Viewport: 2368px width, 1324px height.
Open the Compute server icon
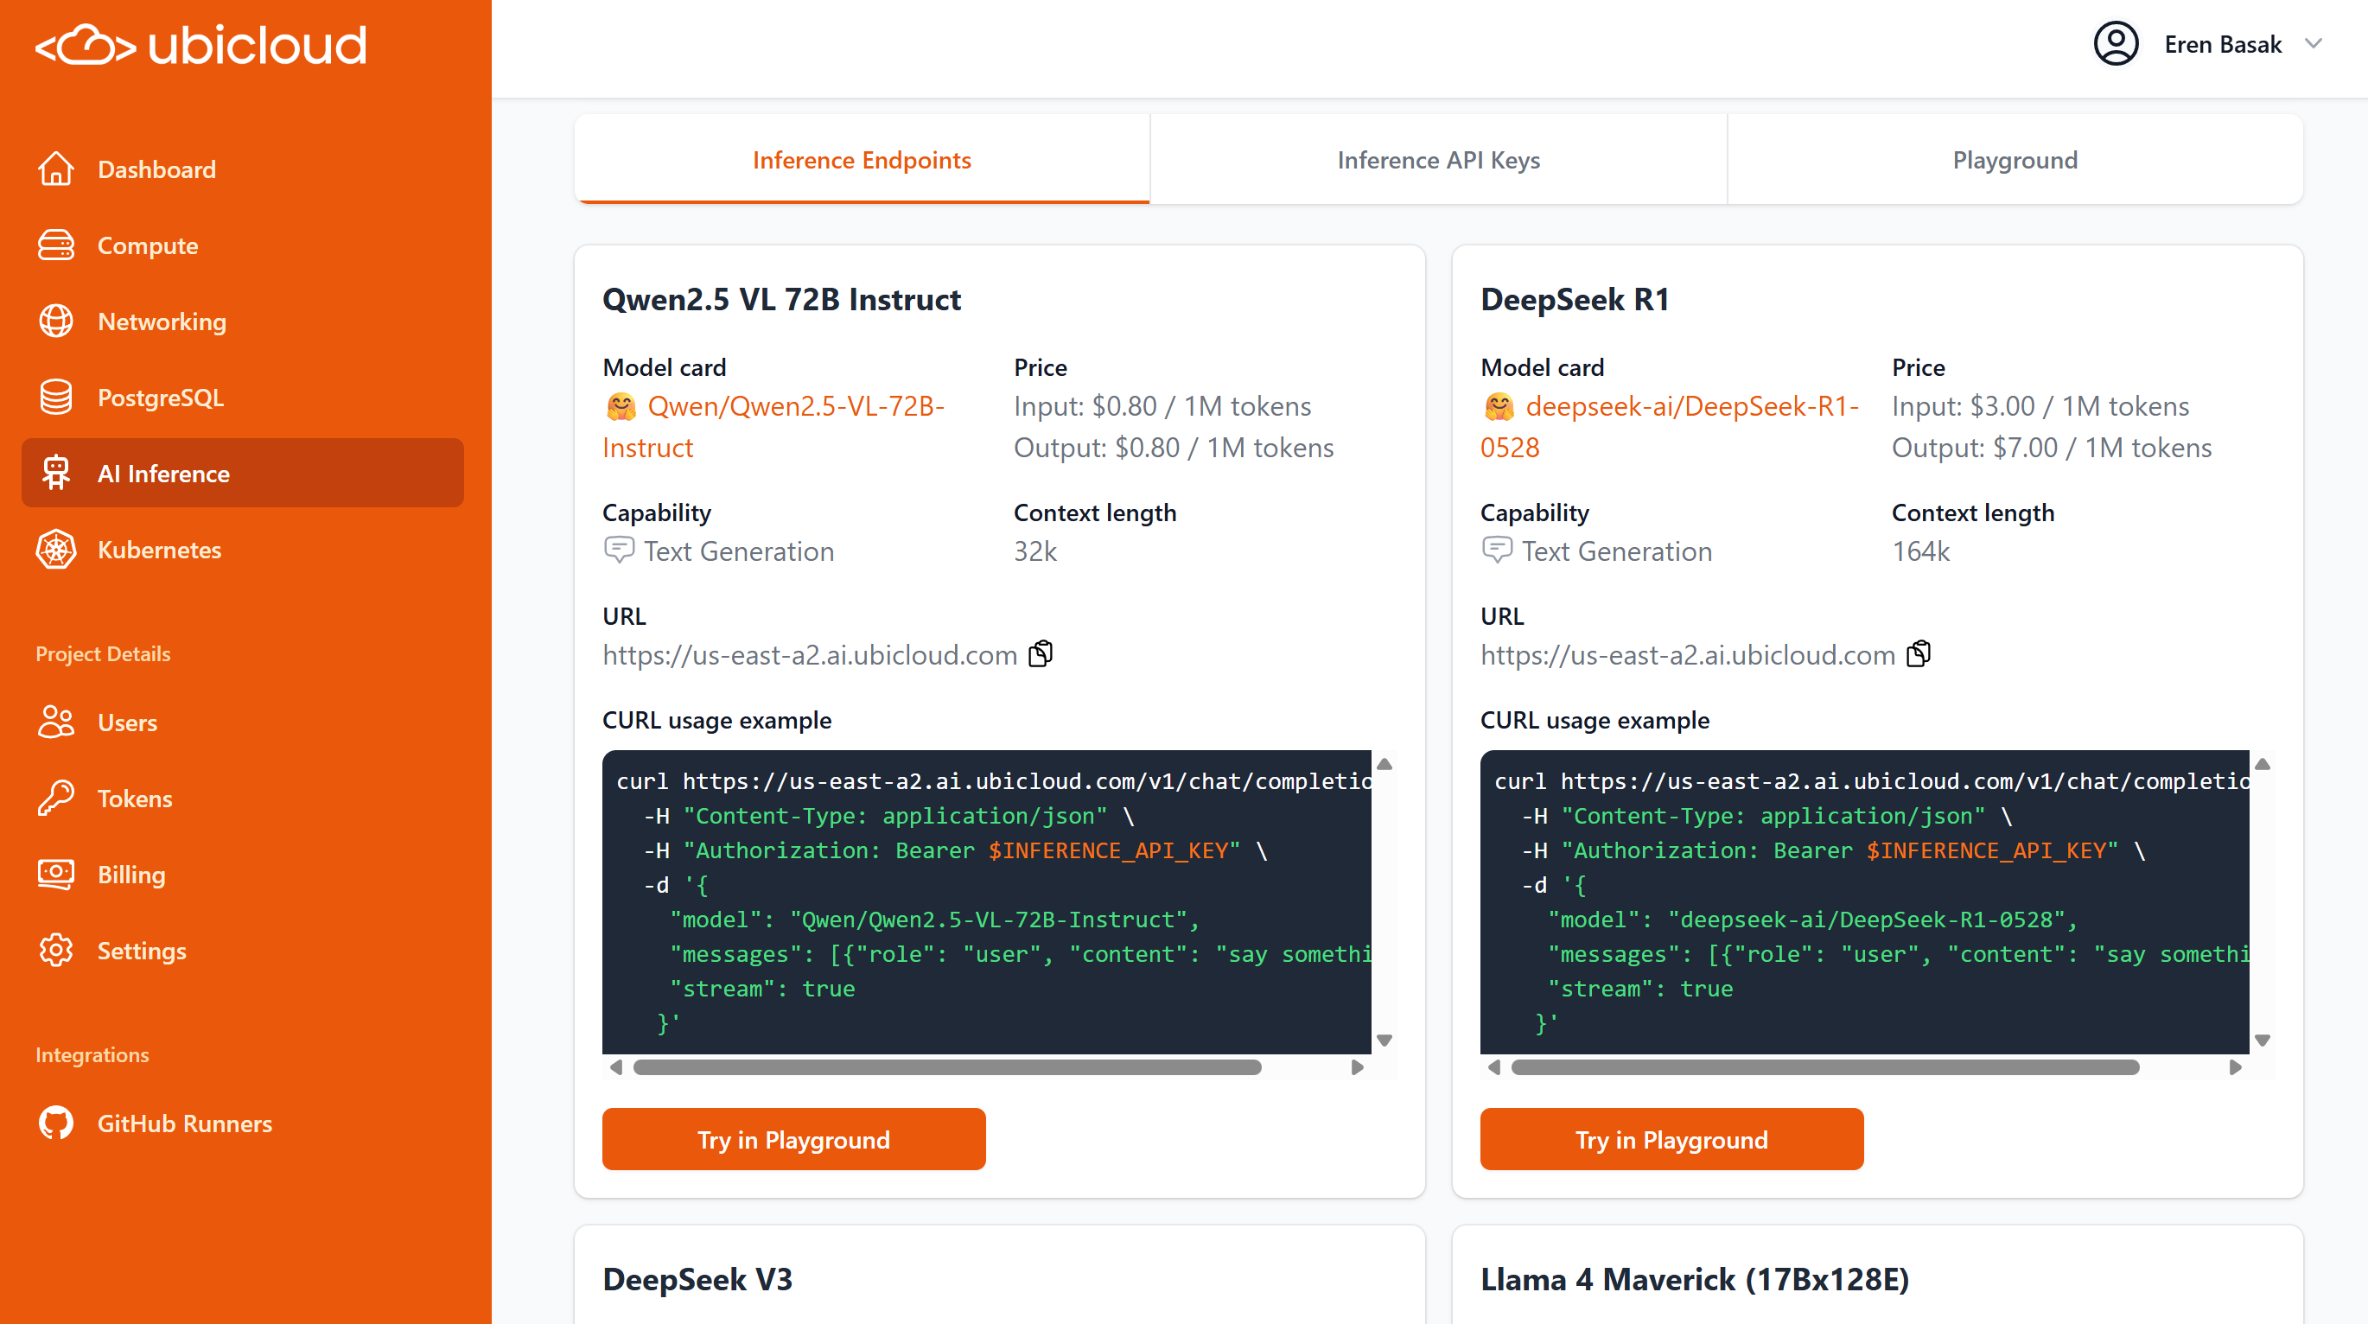tap(56, 245)
